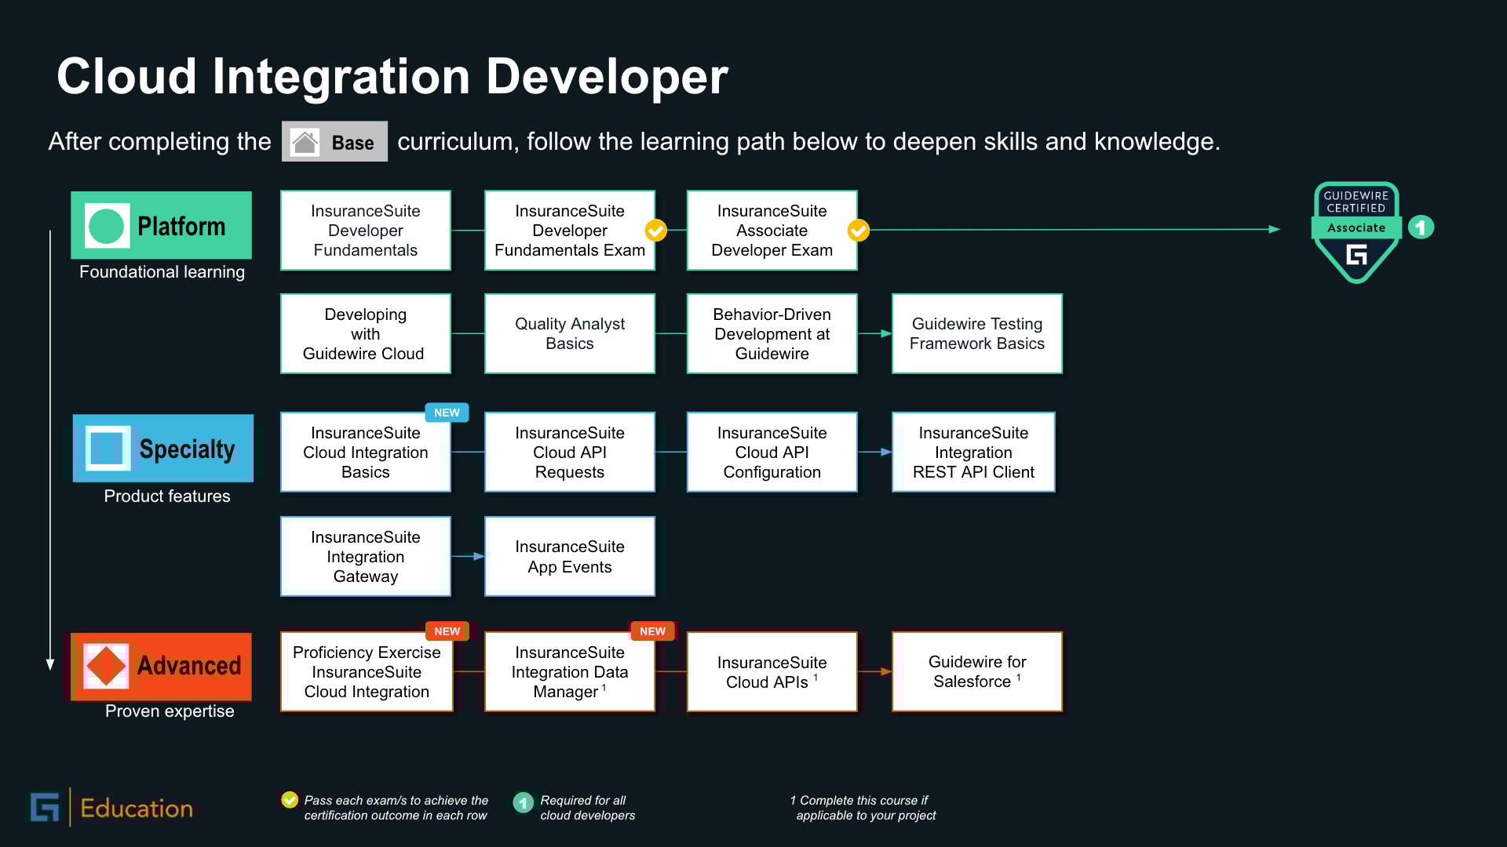Click the Base home icon
The width and height of the screenshot is (1507, 847).
point(305,142)
